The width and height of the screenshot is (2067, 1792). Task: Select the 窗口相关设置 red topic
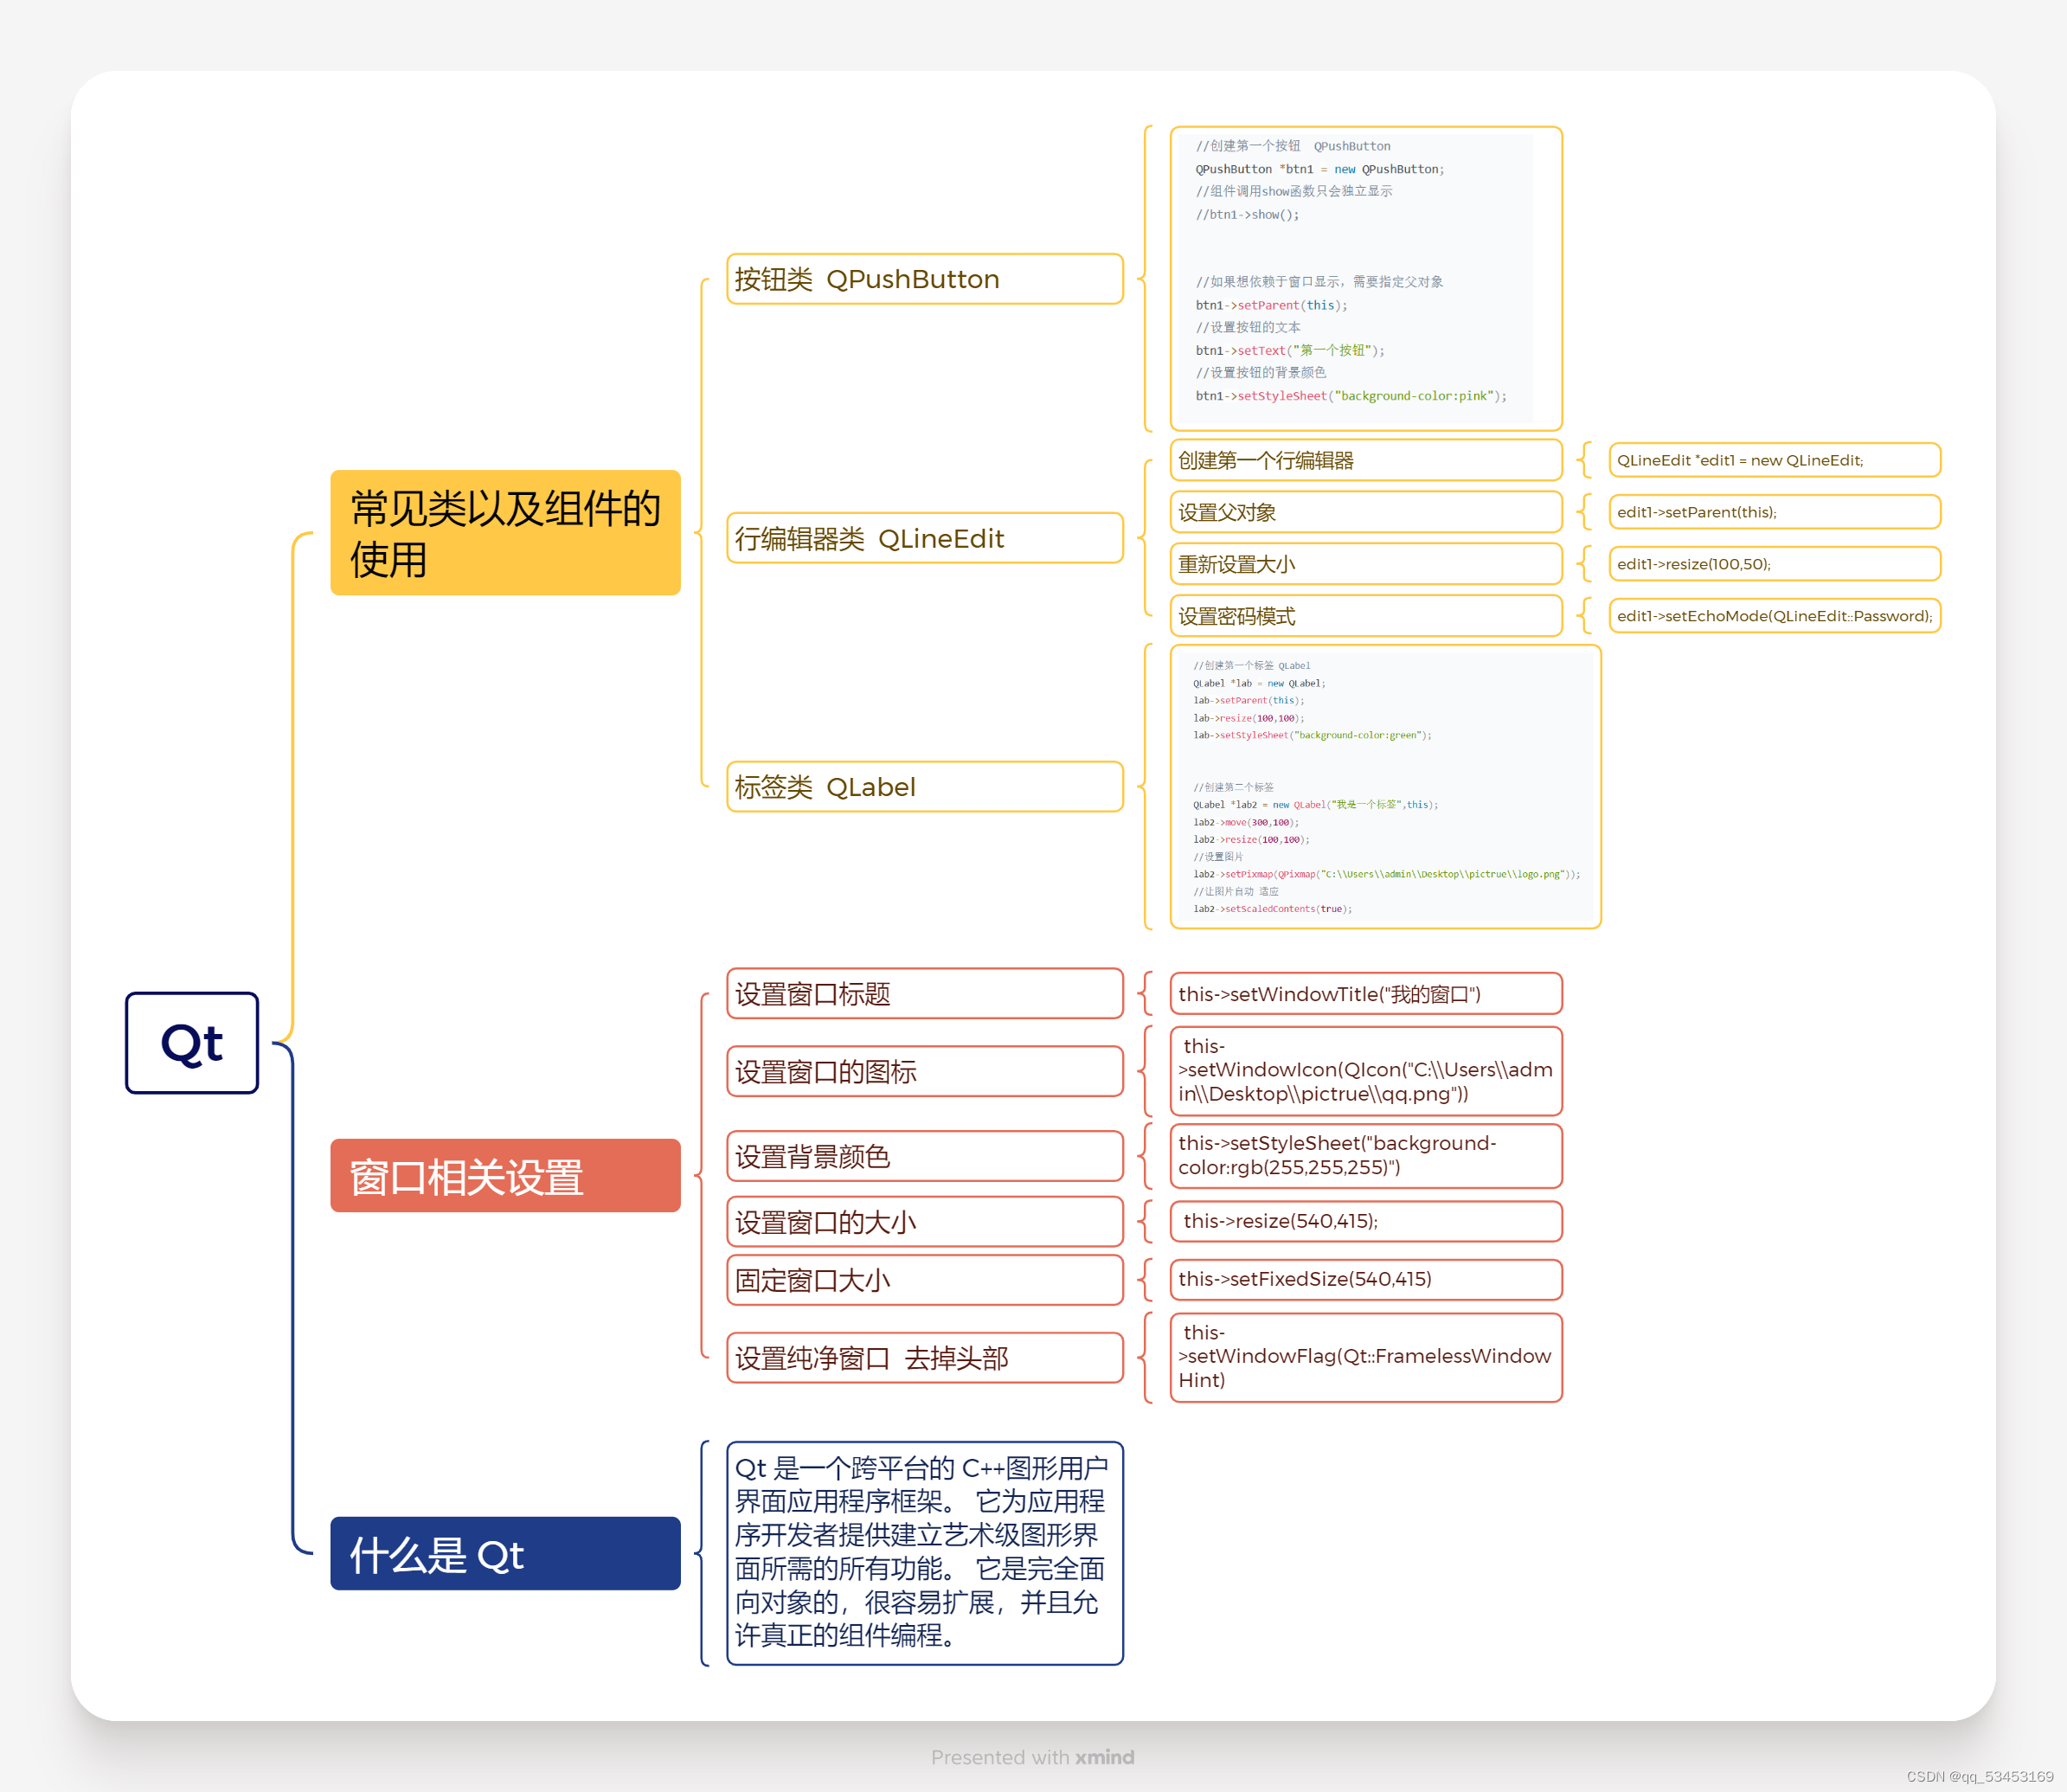505,1176
